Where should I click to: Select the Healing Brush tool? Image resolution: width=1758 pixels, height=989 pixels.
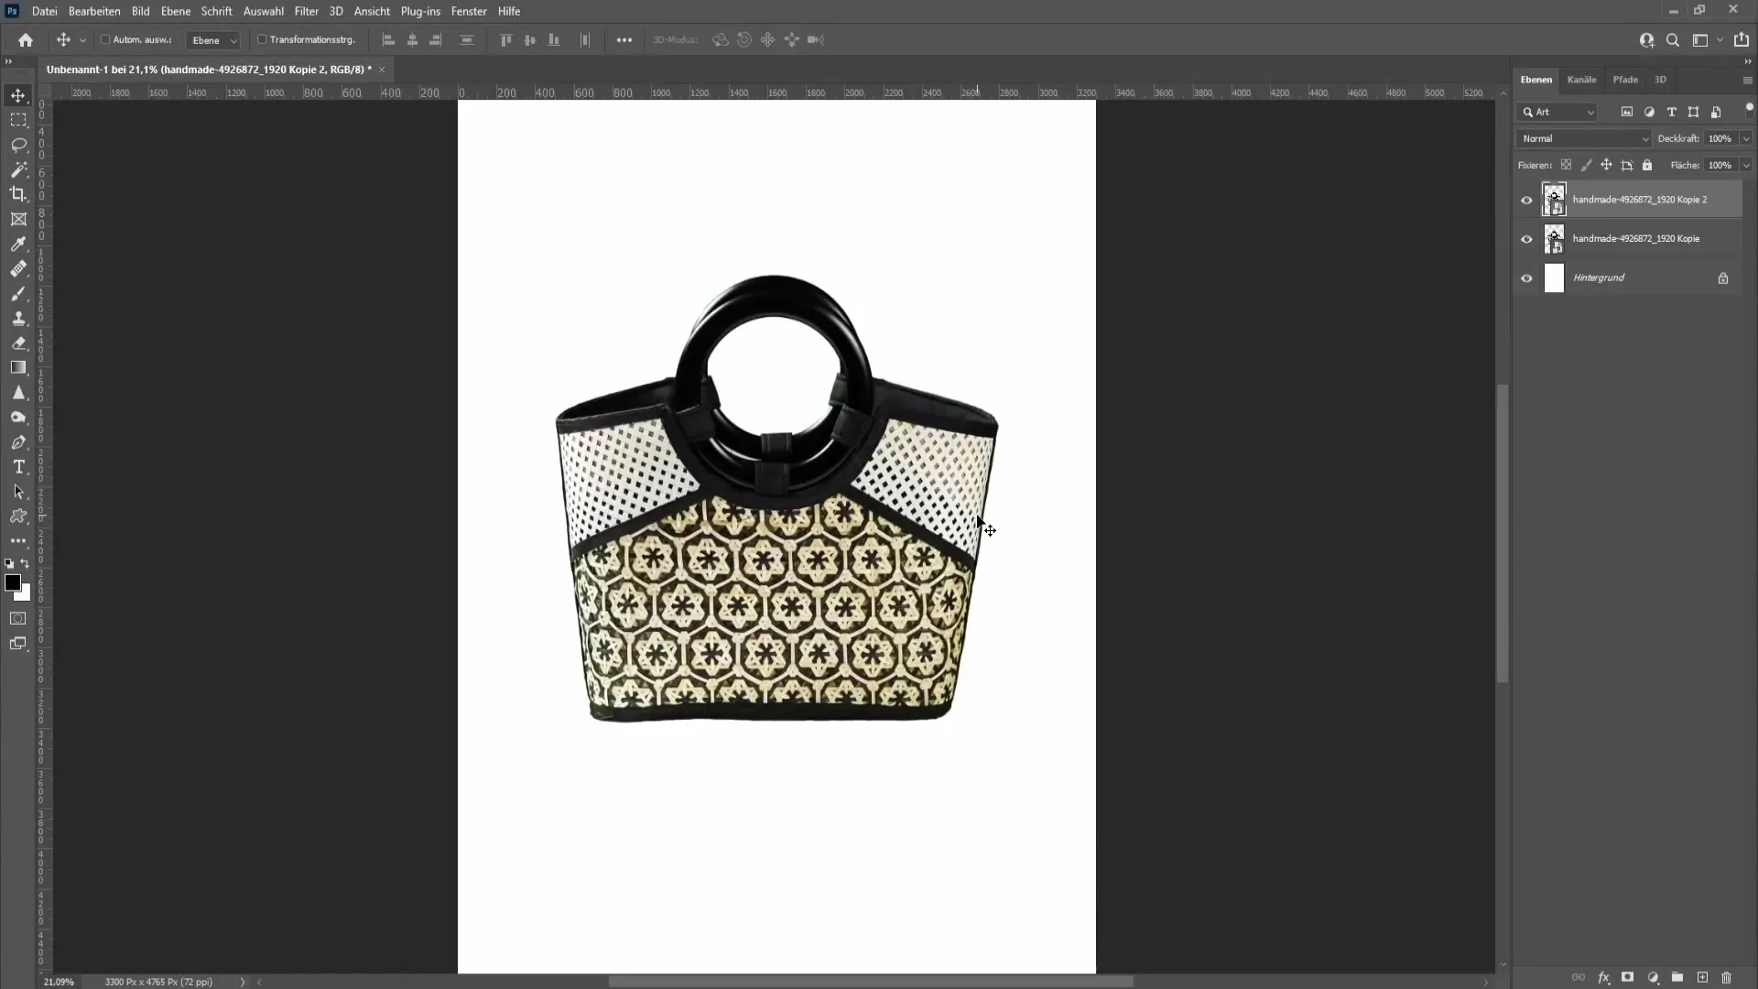[18, 268]
